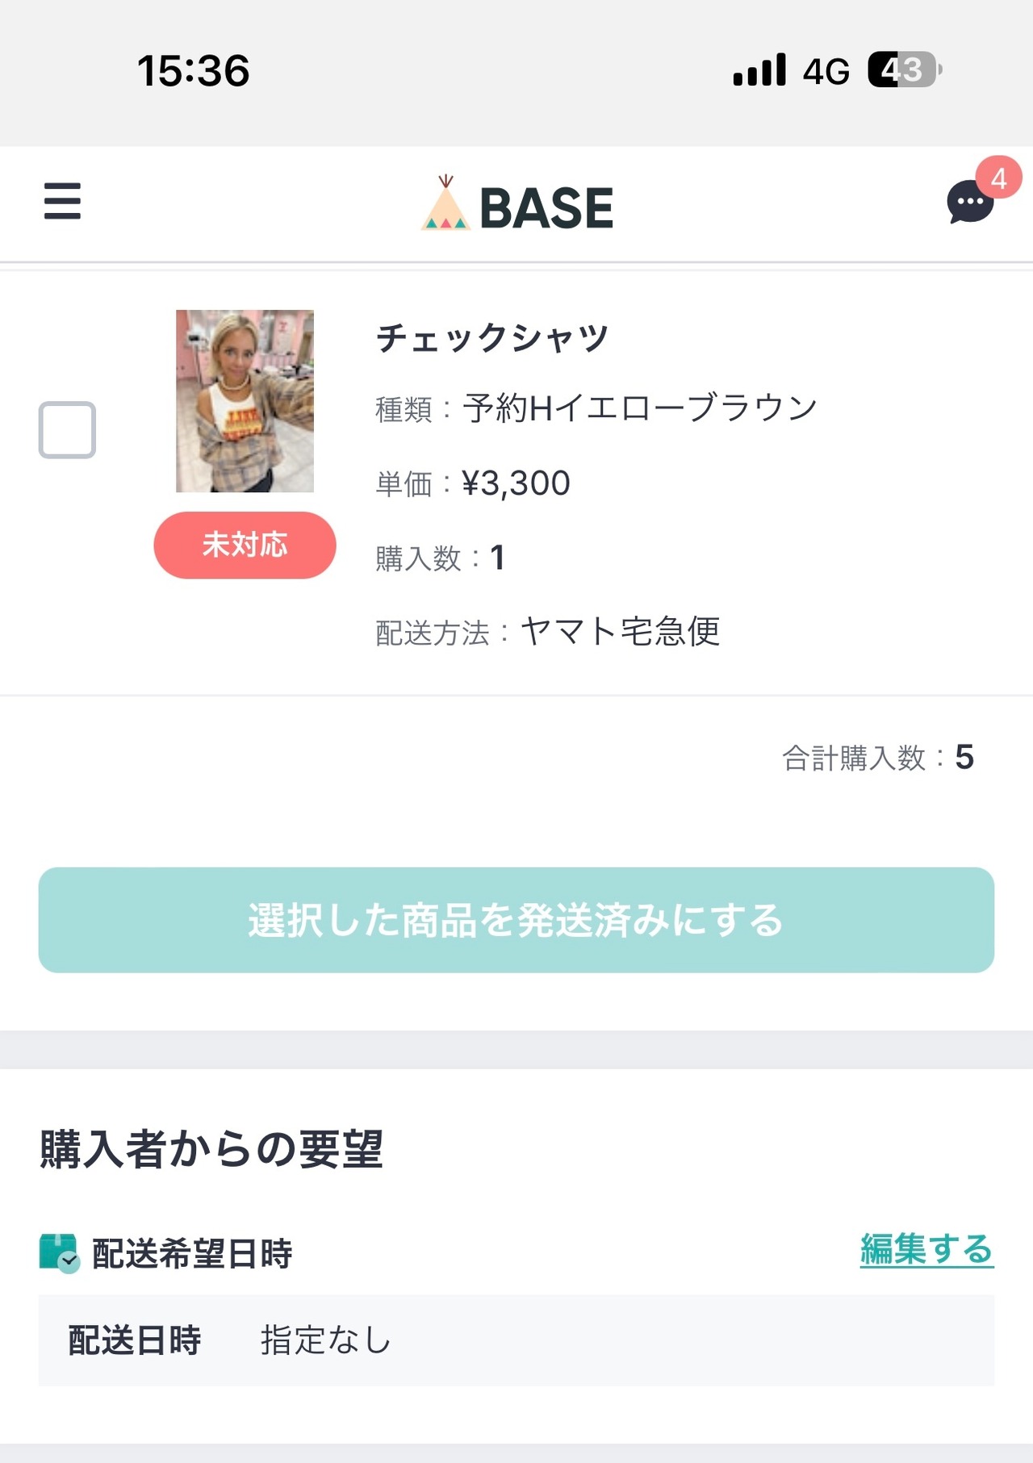The image size is (1033, 1463).
Task: Open the chat messages icon
Action: (x=968, y=203)
